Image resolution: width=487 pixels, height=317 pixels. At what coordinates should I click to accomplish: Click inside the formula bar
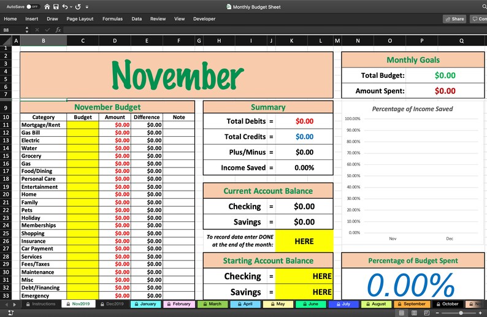click(275, 30)
